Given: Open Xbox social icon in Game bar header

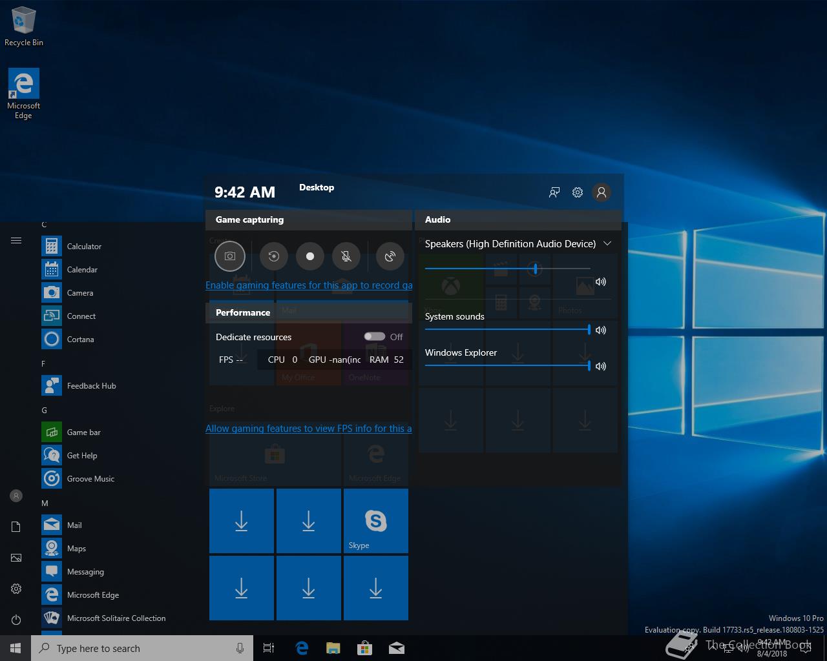Looking at the screenshot, I should [554, 192].
